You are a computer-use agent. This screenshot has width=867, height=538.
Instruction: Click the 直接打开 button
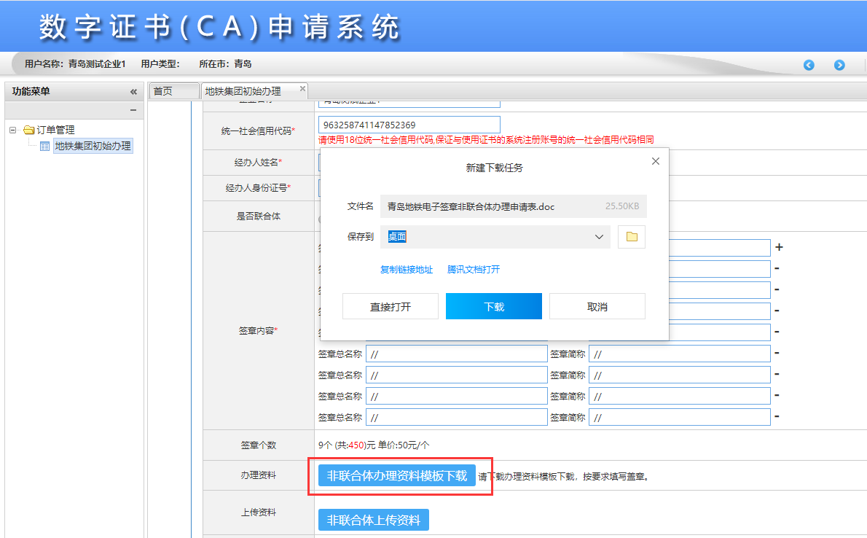tap(391, 306)
